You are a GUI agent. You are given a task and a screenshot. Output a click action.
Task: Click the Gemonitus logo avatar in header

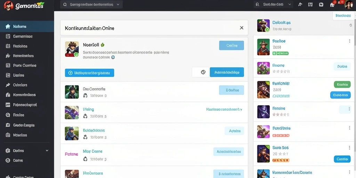[x=8, y=6]
